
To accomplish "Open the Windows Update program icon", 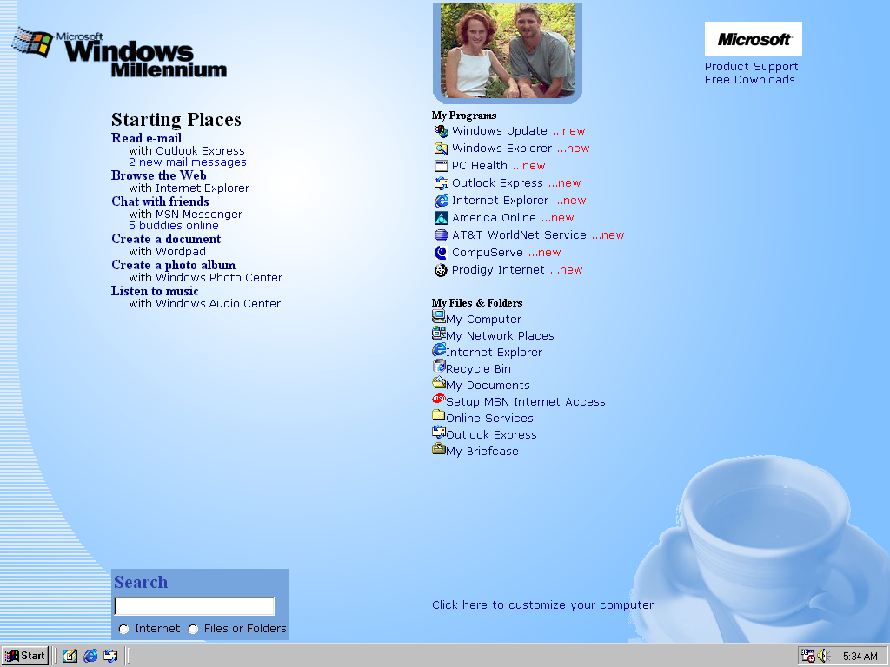I will (442, 131).
